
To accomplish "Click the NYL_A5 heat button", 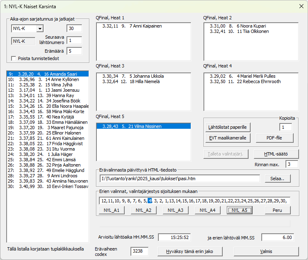I will point(240,210).
